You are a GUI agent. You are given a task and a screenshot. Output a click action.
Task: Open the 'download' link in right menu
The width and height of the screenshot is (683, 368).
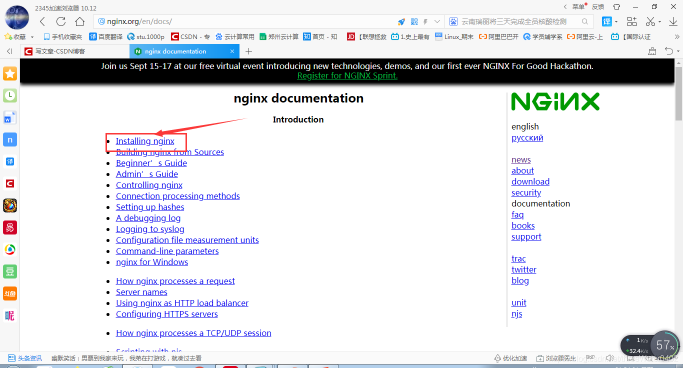pyautogui.click(x=530, y=181)
